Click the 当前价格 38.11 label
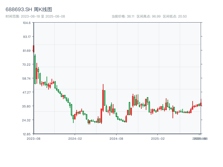223x167 pixels. 123,16
